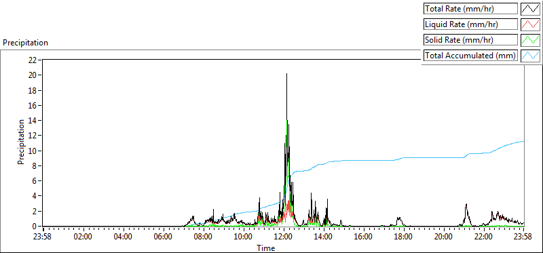
Task: Click the 10:00 time axis label
Action: (244, 237)
